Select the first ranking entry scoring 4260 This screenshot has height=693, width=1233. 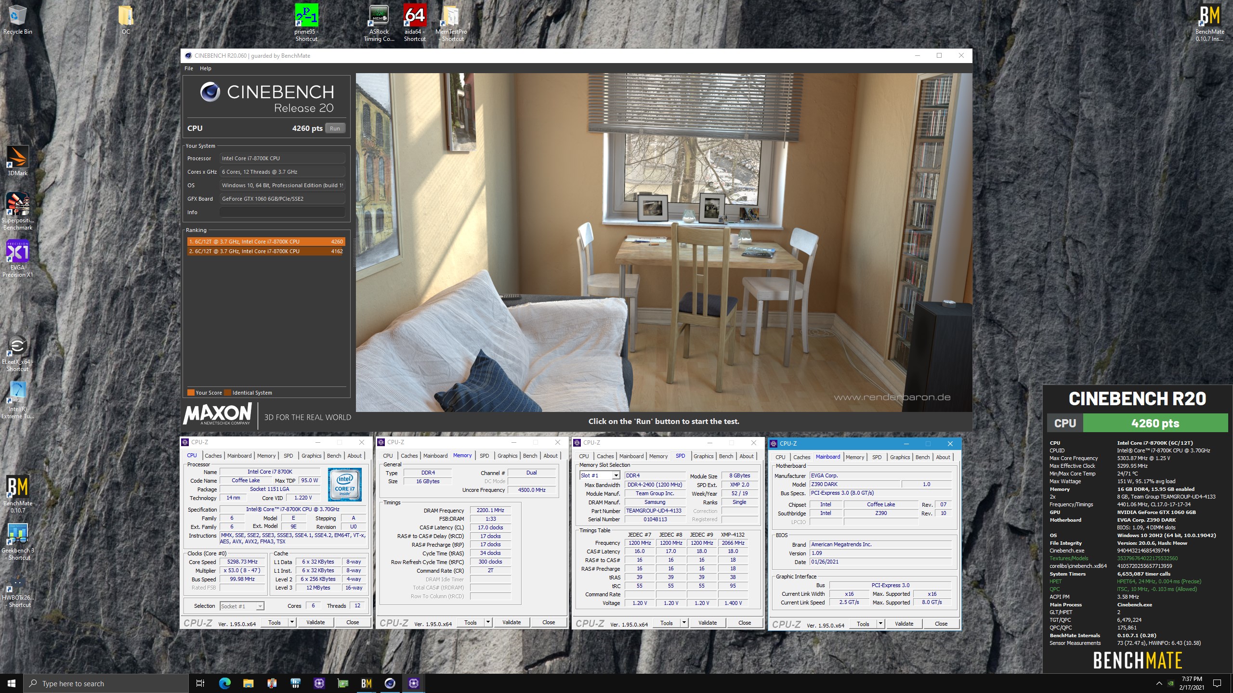[x=266, y=242]
